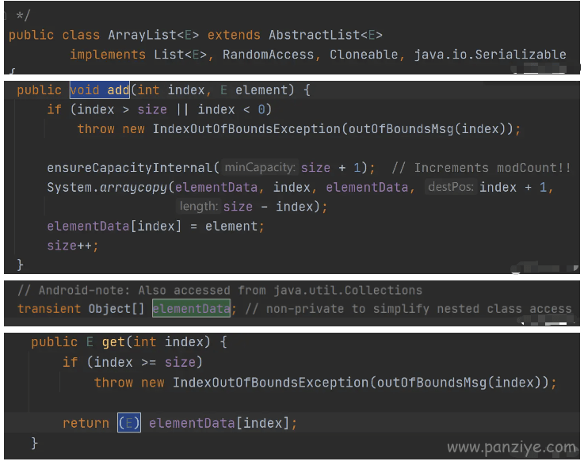Image resolution: width=584 pixels, height=465 pixels.
Task: Click 'size - index' arraycopy argument
Action: coord(268,207)
